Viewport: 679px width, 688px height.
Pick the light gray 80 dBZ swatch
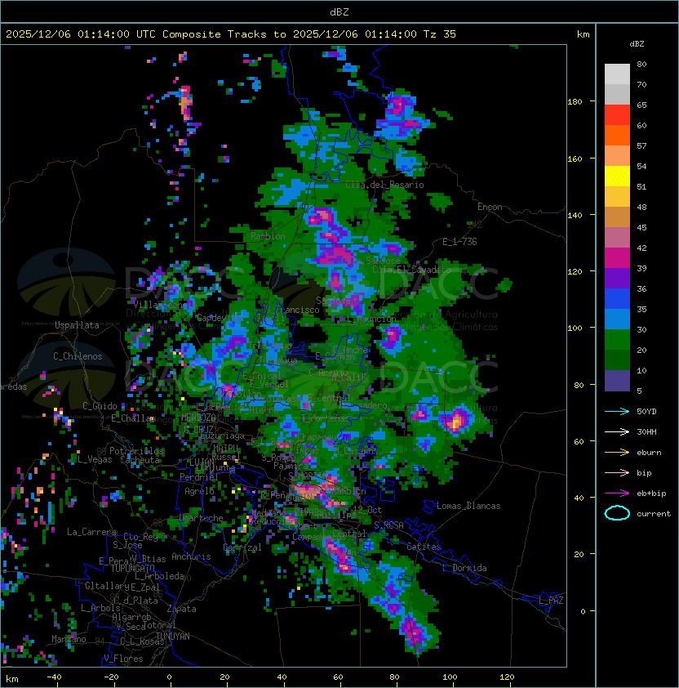click(x=617, y=74)
